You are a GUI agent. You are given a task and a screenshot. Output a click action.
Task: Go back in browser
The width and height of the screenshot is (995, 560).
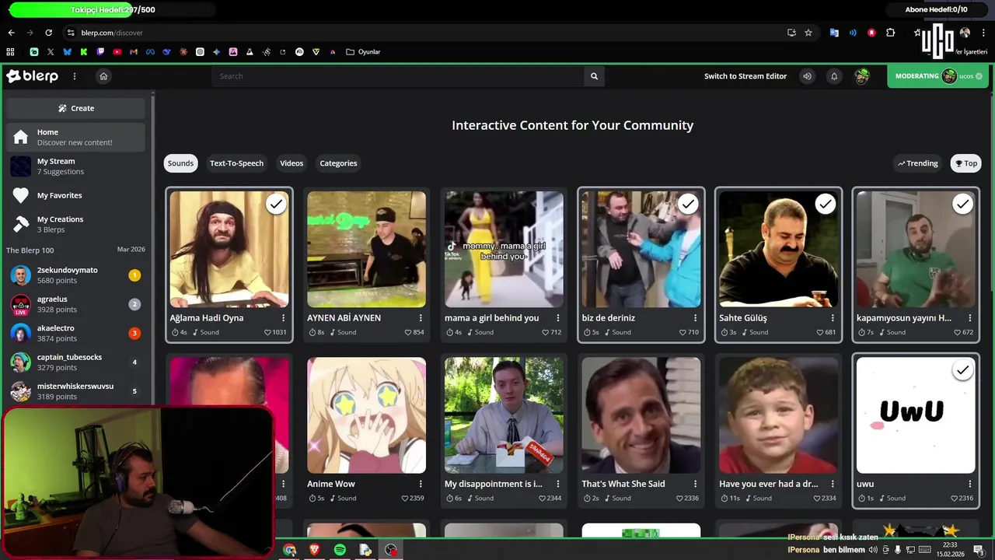tap(11, 33)
